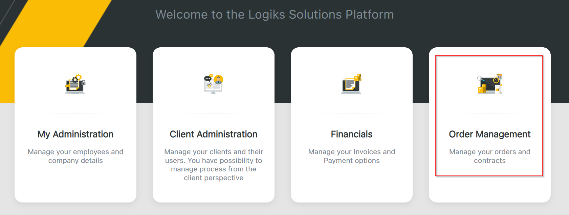Click the divider line in Client Administration card
This screenshot has height=215, width=569.
click(x=214, y=113)
